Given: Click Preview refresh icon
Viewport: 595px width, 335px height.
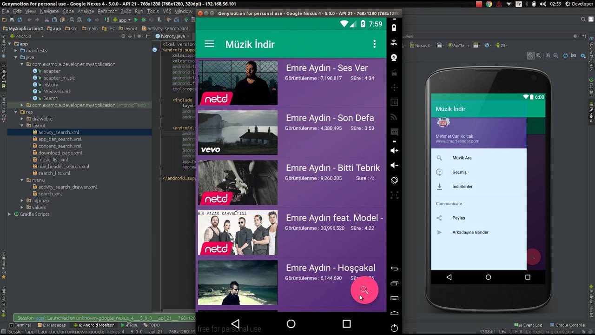Looking at the screenshot, I should click(x=565, y=55).
